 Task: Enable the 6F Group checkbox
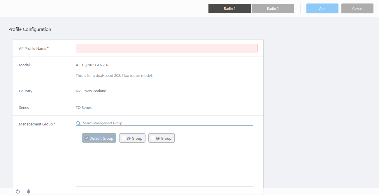pos(153,138)
